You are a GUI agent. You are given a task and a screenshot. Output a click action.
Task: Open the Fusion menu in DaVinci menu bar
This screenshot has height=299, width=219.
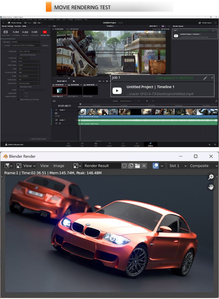pos(58,19)
